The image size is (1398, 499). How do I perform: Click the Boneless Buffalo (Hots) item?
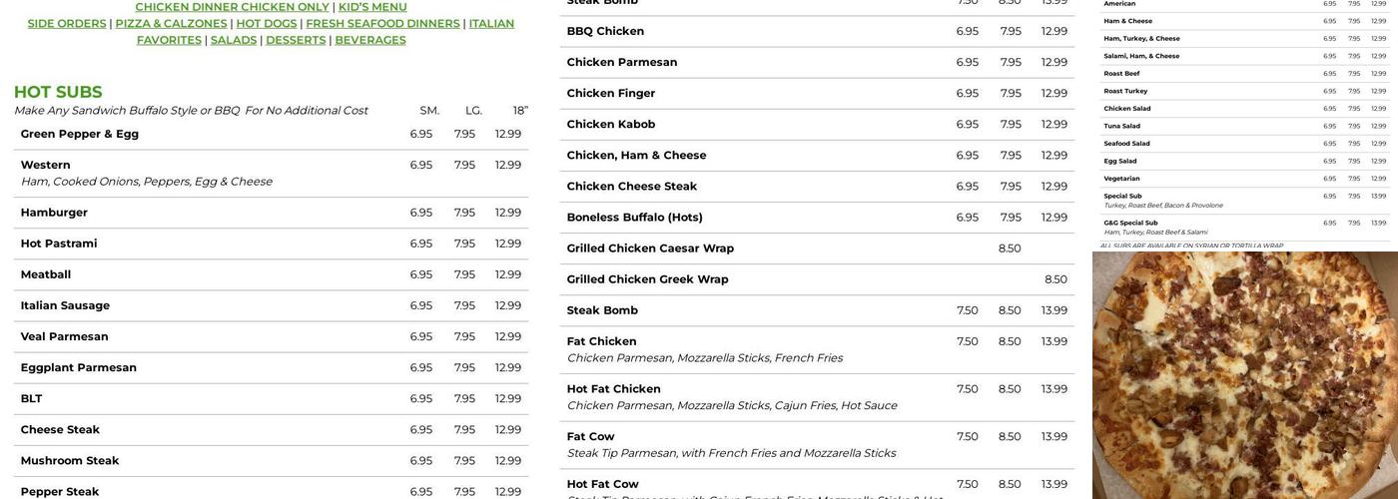[635, 218]
